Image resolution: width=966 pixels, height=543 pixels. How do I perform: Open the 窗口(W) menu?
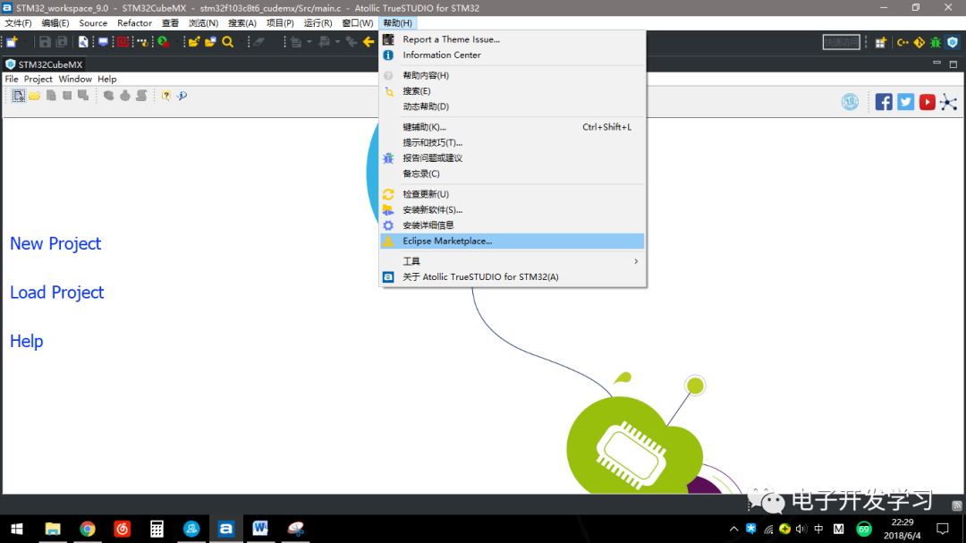coord(357,22)
